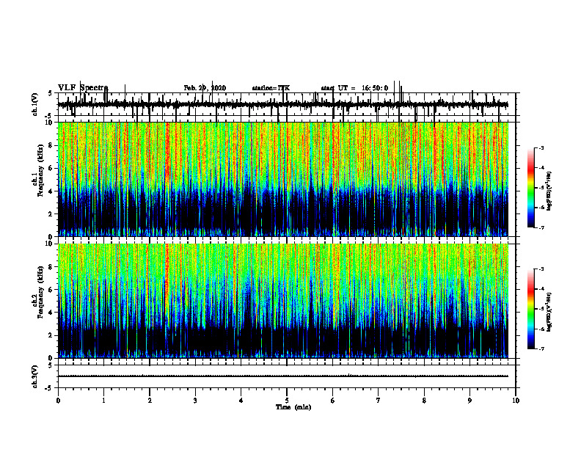Image resolution: width=581 pixels, height=449 pixels.
Task: Click the "8" tick label on Time axis
Action: tap(424, 401)
